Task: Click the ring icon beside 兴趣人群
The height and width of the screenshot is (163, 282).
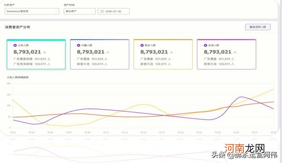Action: 78,45
